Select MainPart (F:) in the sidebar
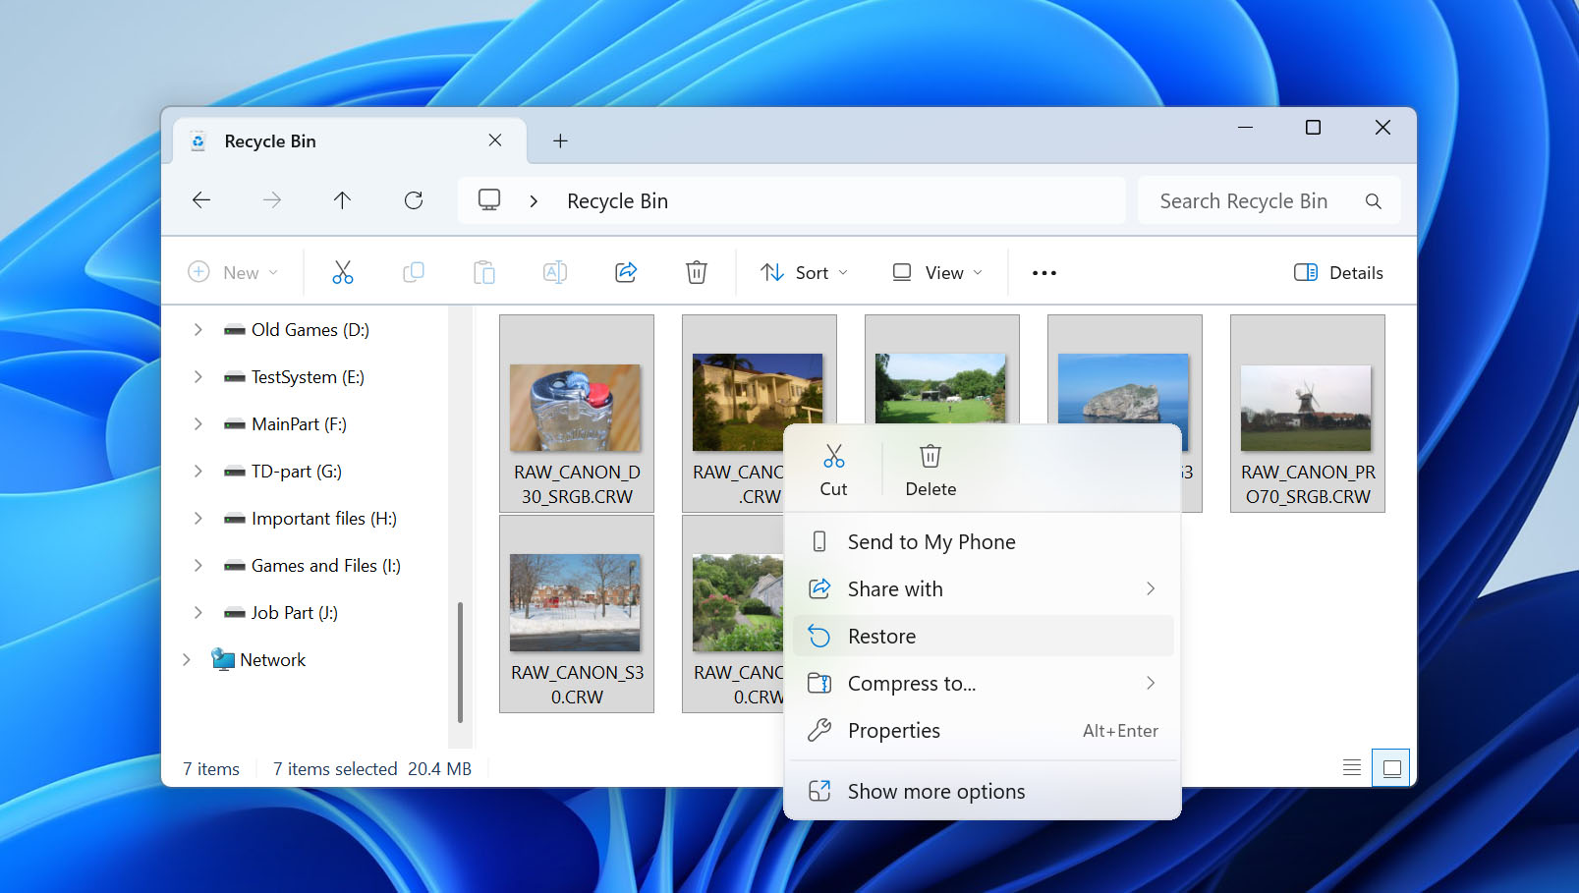 (x=299, y=424)
